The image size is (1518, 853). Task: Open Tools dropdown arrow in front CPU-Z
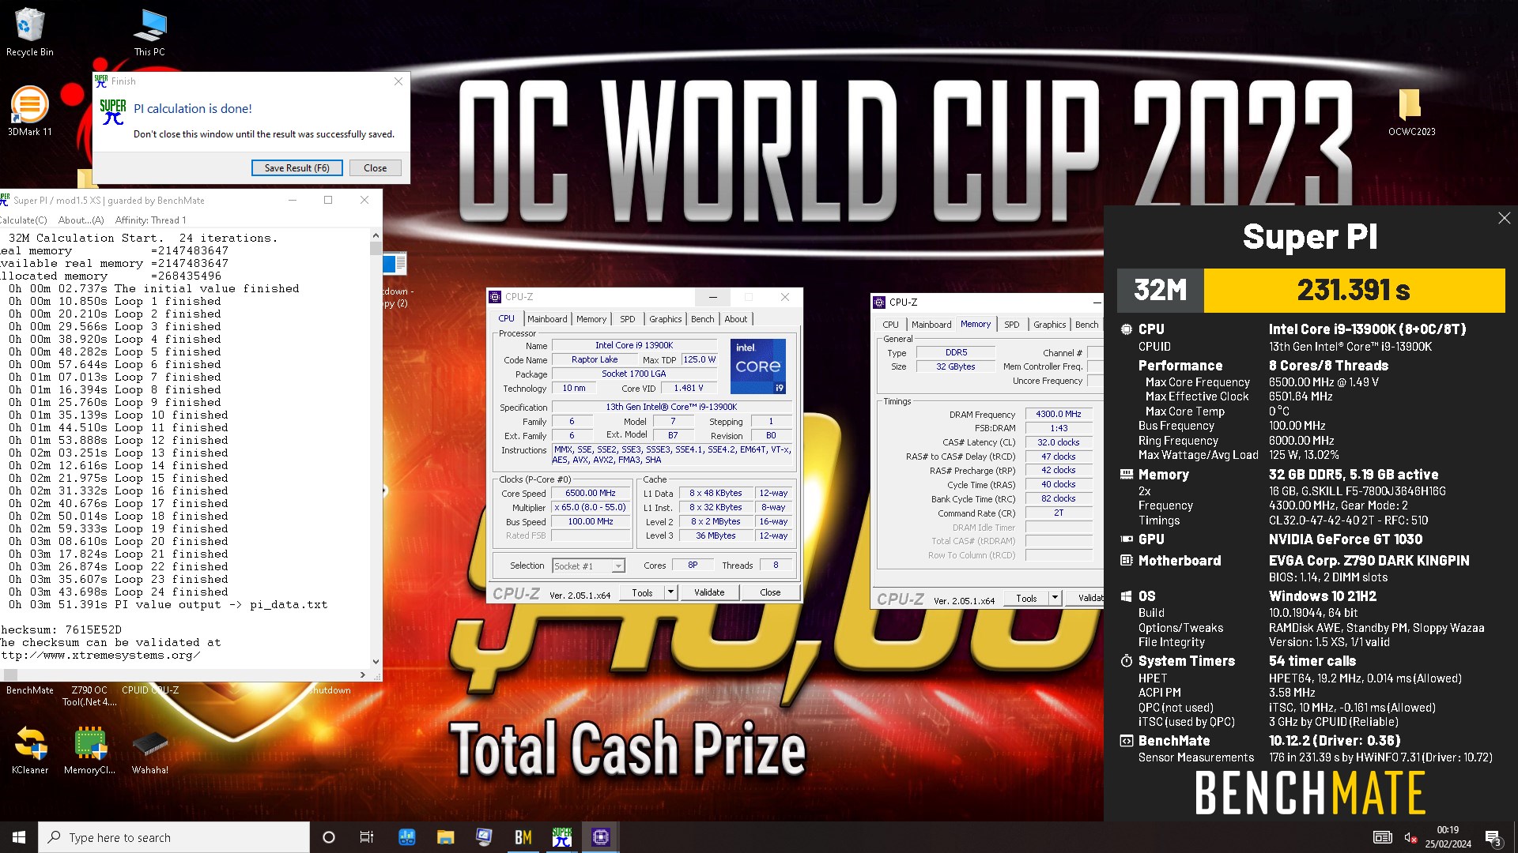pyautogui.click(x=670, y=592)
